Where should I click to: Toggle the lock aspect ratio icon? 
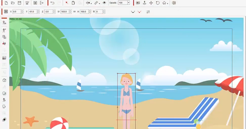point(74,12)
